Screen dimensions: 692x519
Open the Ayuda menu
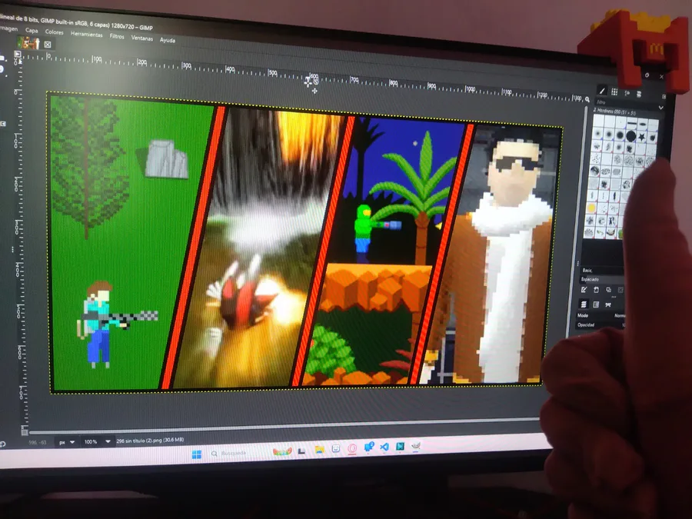[x=168, y=40]
